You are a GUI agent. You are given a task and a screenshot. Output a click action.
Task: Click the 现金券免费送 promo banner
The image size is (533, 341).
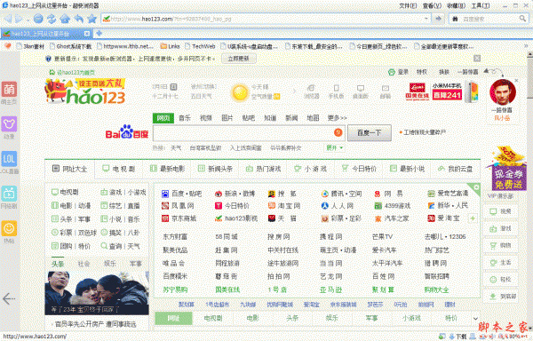pyautogui.click(x=508, y=169)
